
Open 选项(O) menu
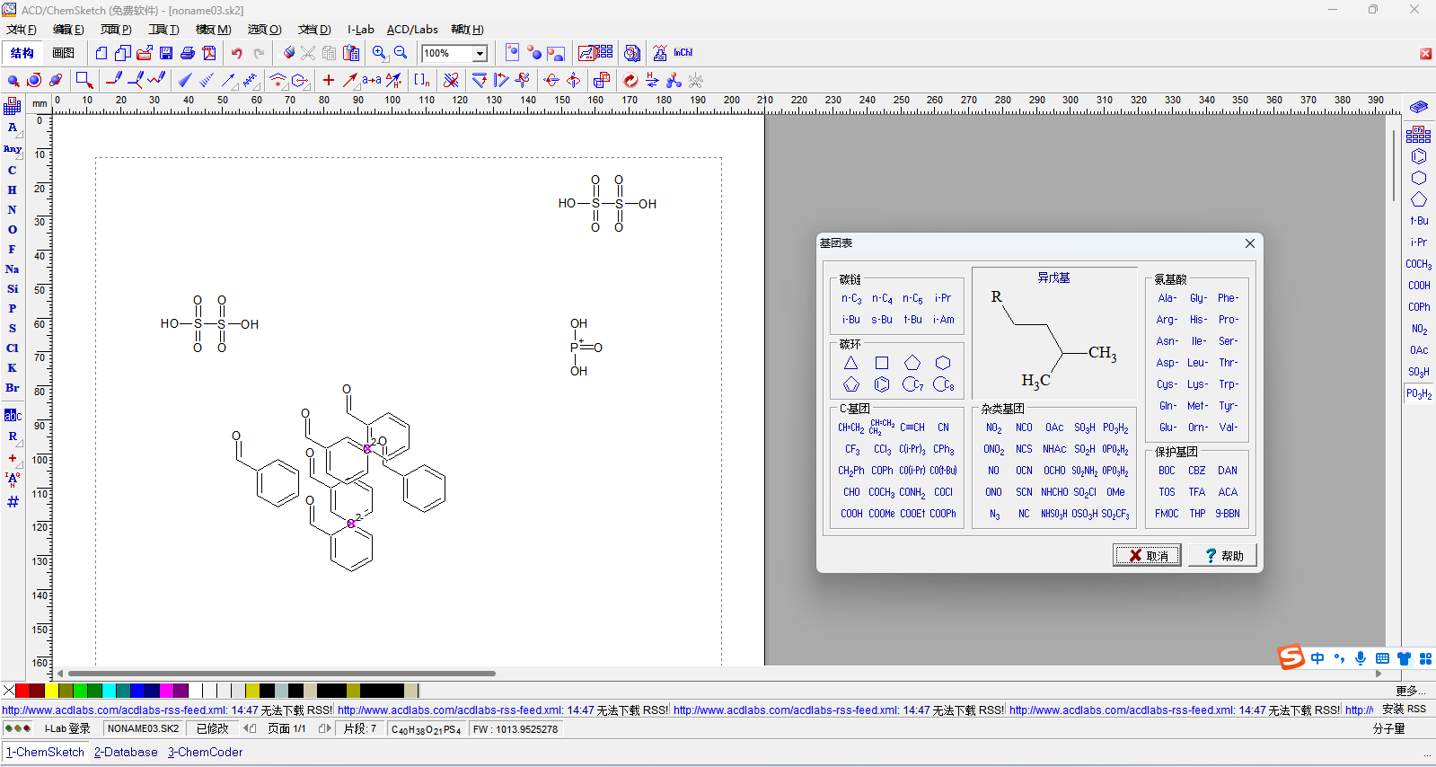[x=264, y=30]
